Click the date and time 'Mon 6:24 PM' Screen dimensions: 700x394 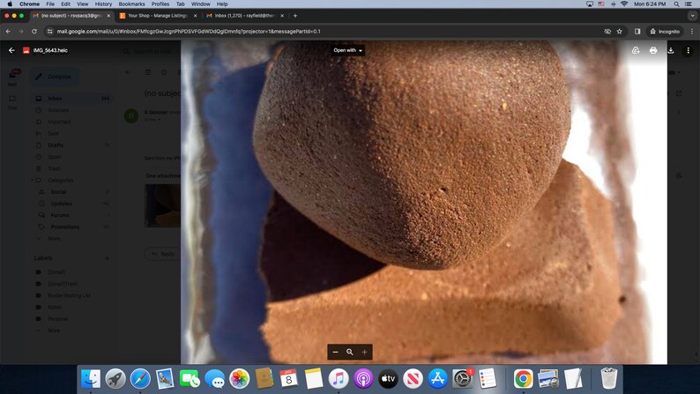coord(650,4)
